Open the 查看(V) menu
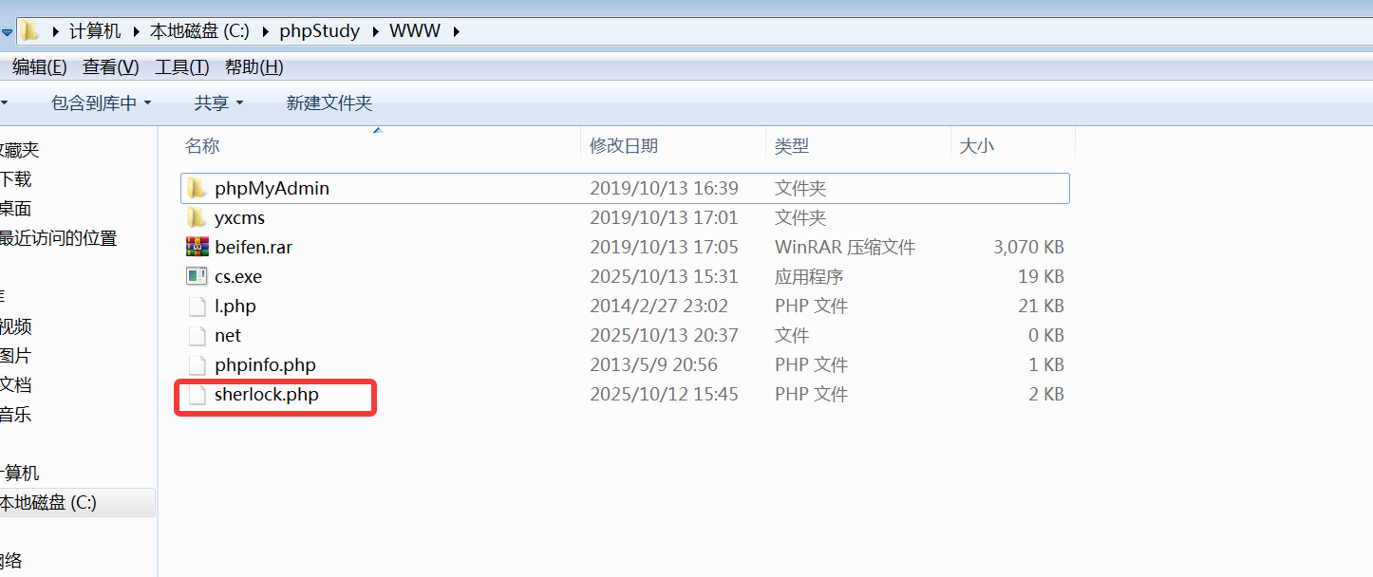The height and width of the screenshot is (577, 1373). [x=110, y=67]
